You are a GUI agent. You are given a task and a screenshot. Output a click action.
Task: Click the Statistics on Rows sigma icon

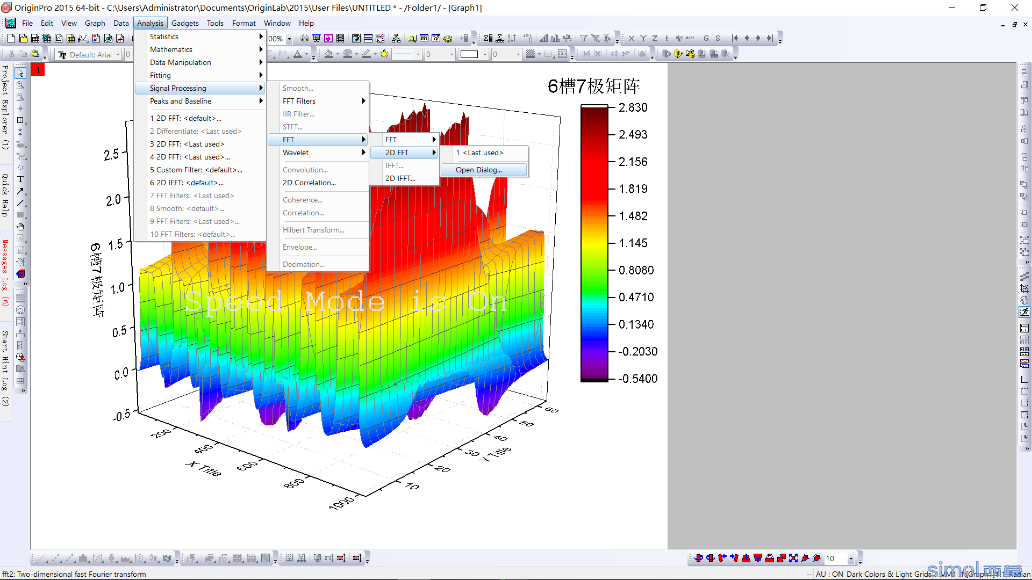click(488, 38)
